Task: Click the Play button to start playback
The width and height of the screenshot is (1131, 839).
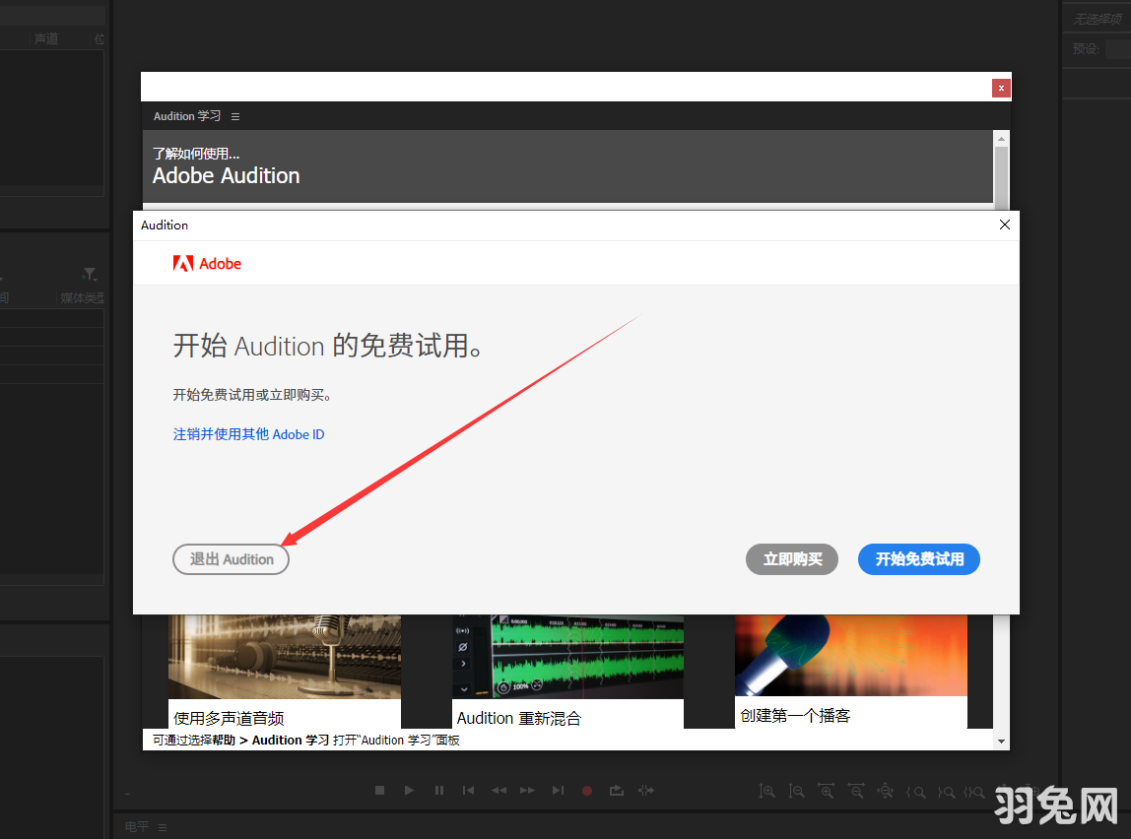Action: pyautogui.click(x=409, y=790)
